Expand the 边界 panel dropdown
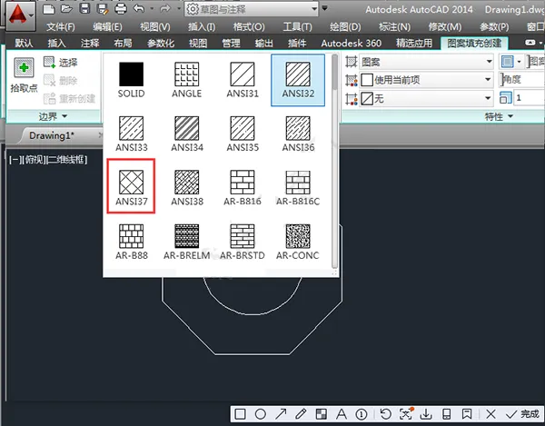The image size is (545, 426). click(53, 116)
